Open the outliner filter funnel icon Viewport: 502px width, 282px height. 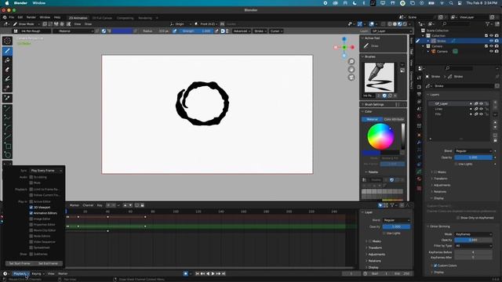[x=488, y=24]
